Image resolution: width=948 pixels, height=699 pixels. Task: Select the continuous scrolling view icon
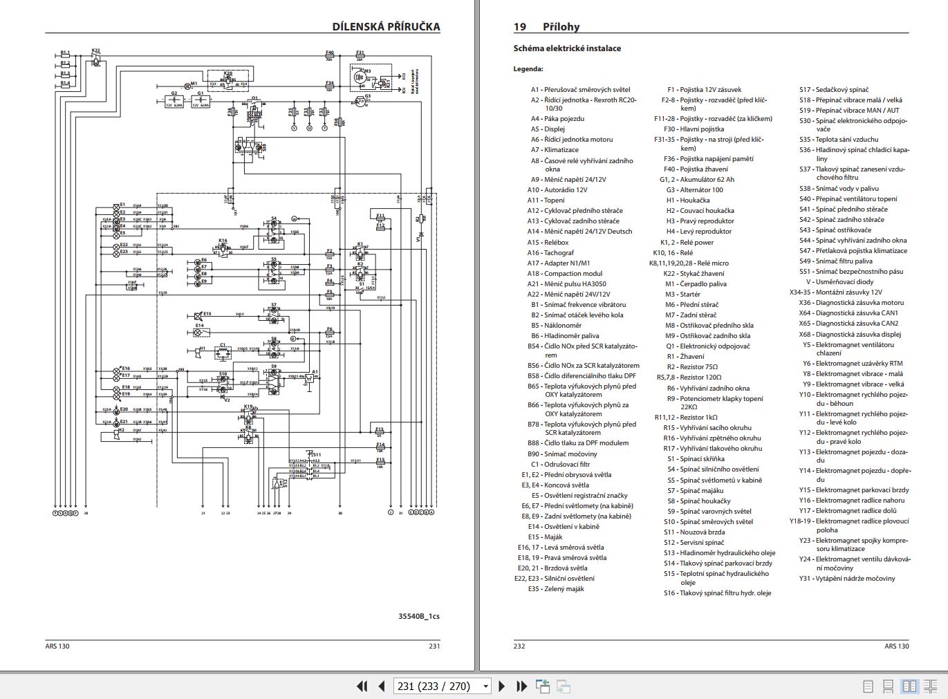pyautogui.click(x=888, y=686)
